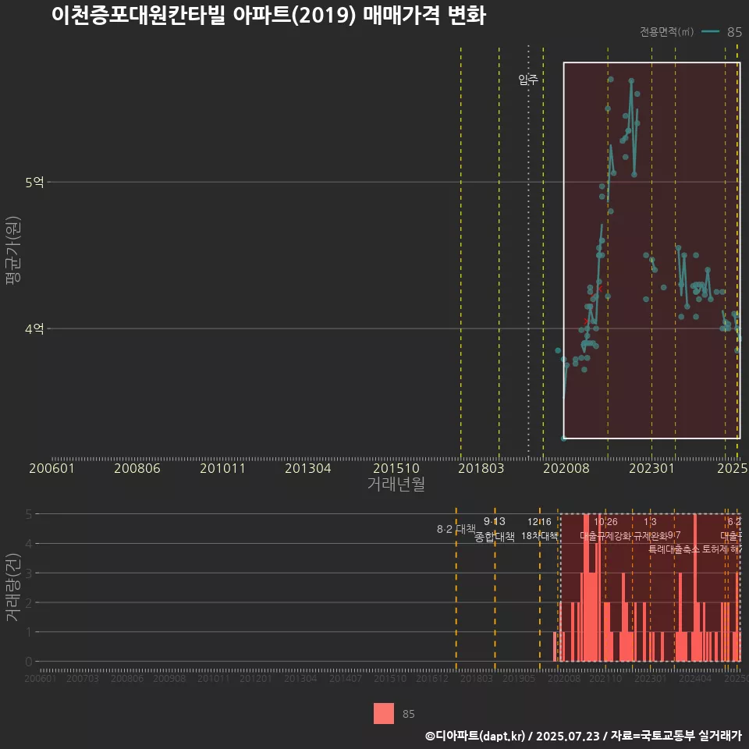749x749 pixels.
Task: Click the 8·2 대책 policy annotation
Action: pos(456,529)
